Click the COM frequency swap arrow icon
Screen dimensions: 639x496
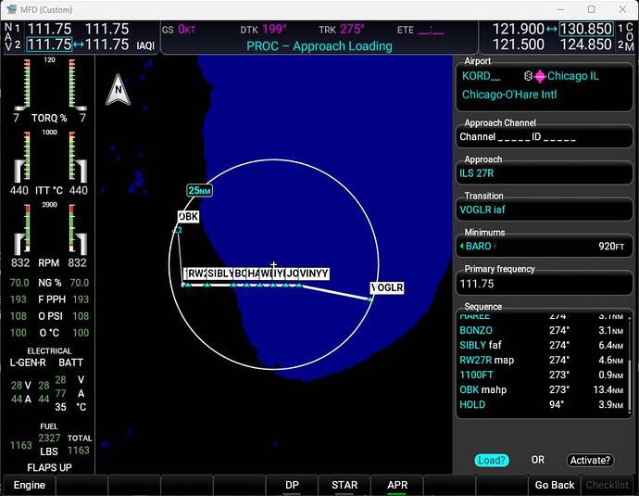pyautogui.click(x=552, y=30)
